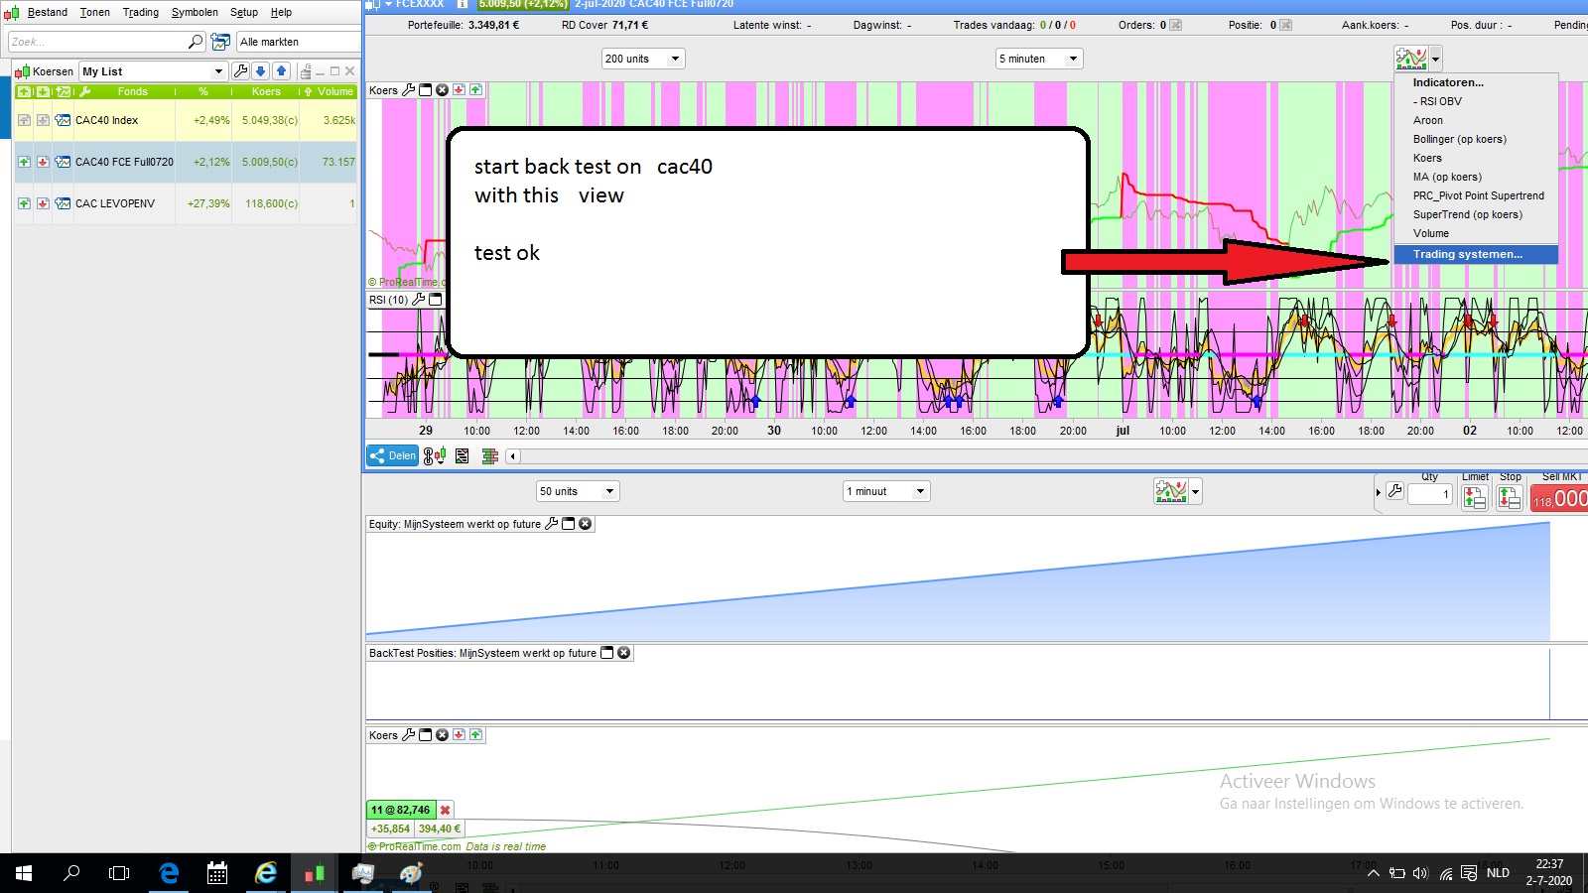Sort list by Volume column header
1588x893 pixels.
(x=335, y=91)
